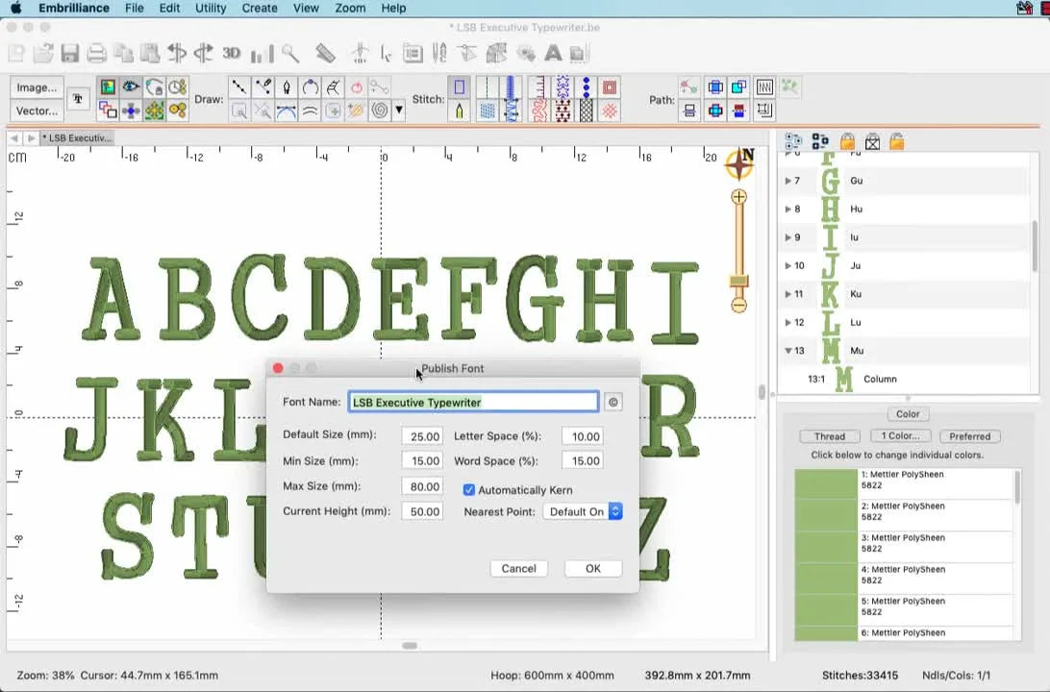Uncheck the Automatically Kern checkbox
The height and width of the screenshot is (692, 1050).
(x=469, y=490)
